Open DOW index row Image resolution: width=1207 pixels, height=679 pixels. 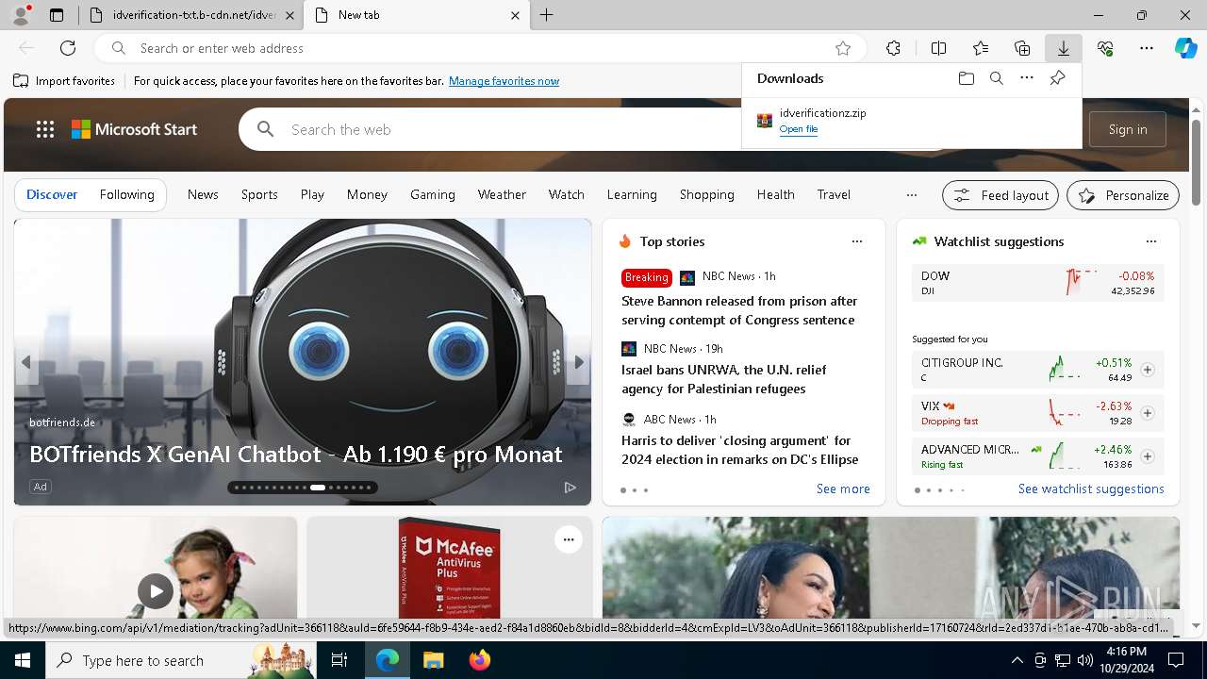click(x=1037, y=283)
